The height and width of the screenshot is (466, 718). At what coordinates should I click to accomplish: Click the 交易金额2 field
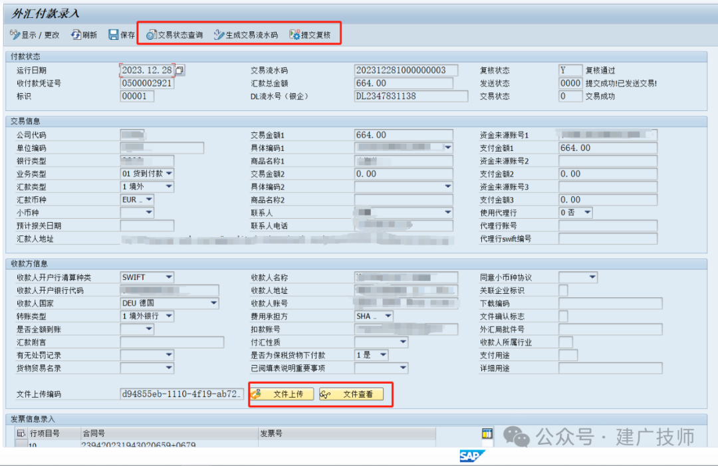click(404, 174)
